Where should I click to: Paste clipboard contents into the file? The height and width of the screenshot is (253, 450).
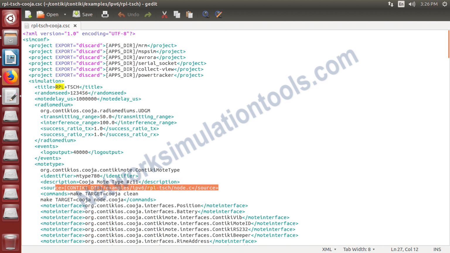click(190, 14)
